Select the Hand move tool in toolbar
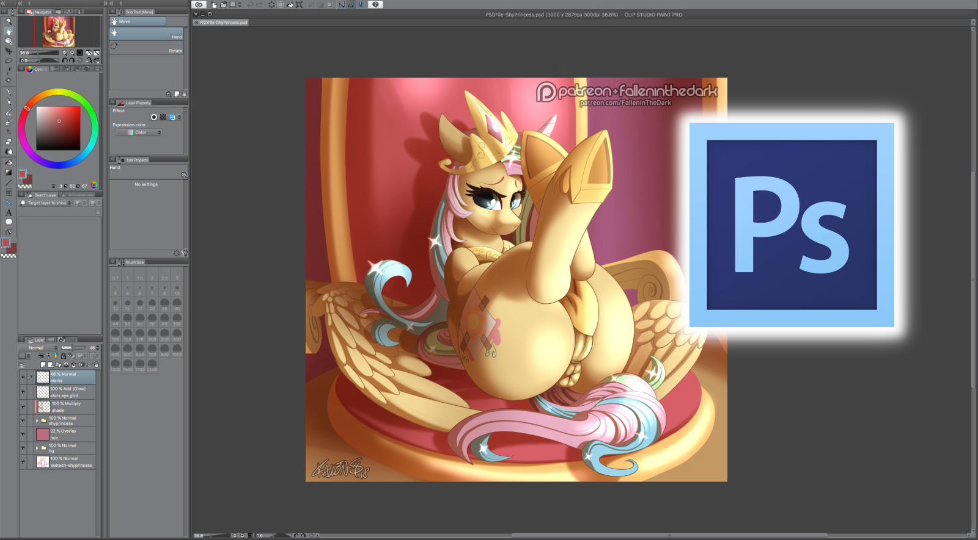Viewport: 978px width, 540px height. pyautogui.click(x=9, y=31)
